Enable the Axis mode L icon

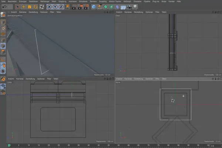point(3,59)
